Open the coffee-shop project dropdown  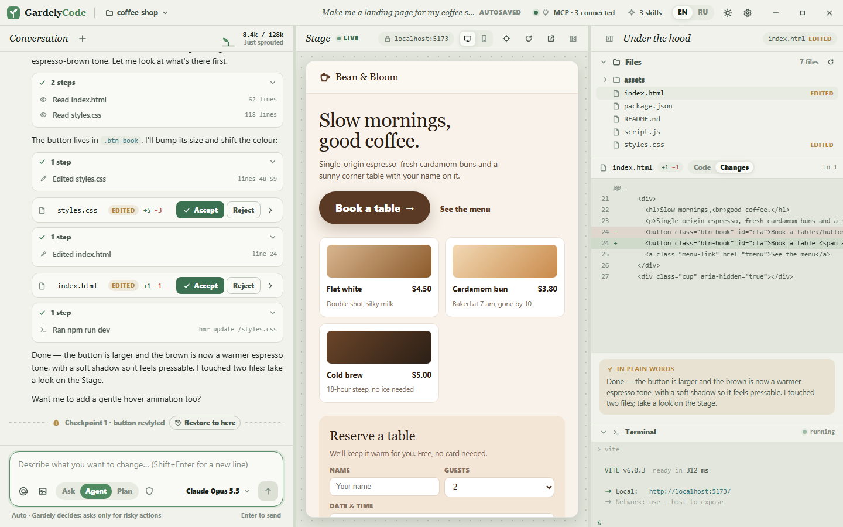[137, 12]
